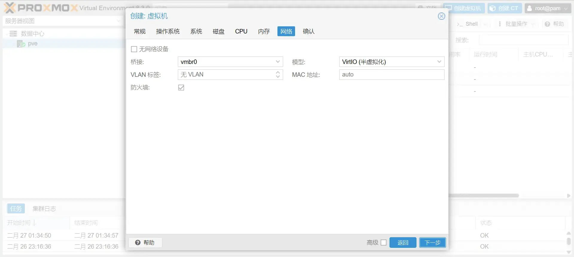Switch to the CPU tab
This screenshot has height=257, width=574.
[x=241, y=31]
